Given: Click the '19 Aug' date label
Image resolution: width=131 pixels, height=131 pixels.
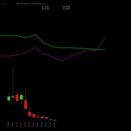Looking at the screenshot, I should pyautogui.click(x=37, y=124).
